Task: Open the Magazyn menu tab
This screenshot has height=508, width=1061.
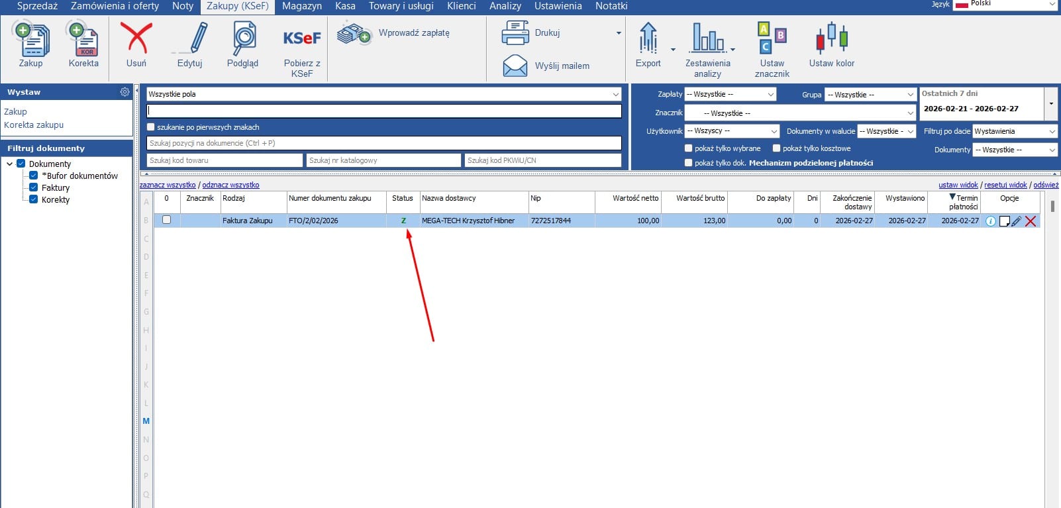Action: [302, 6]
